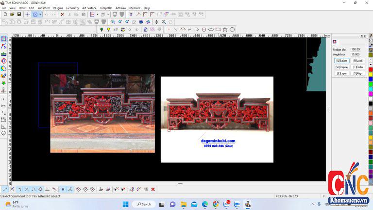
Task: Open a file with the folder icon
Action: (x=12, y=15)
